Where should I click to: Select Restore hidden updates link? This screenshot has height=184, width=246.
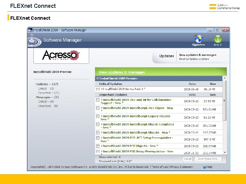point(194,59)
